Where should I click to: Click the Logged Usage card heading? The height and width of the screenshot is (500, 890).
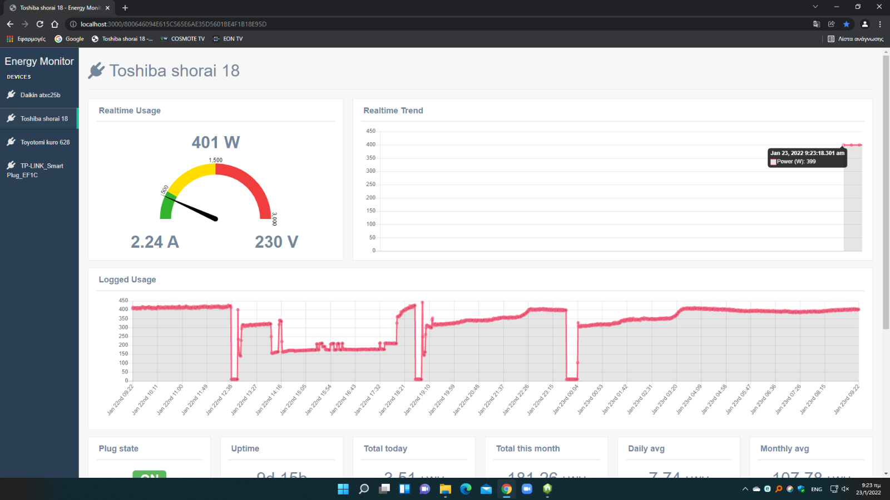pos(127,279)
